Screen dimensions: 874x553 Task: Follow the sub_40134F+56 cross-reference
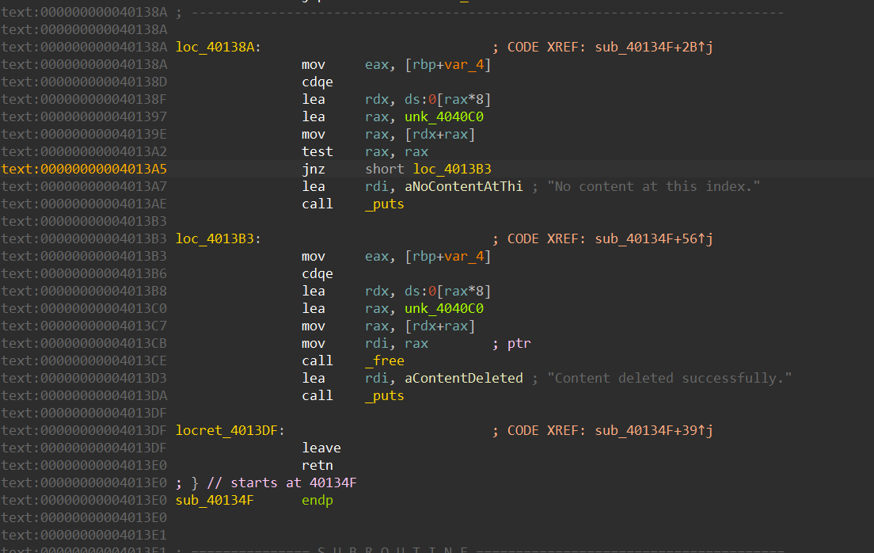tap(653, 238)
